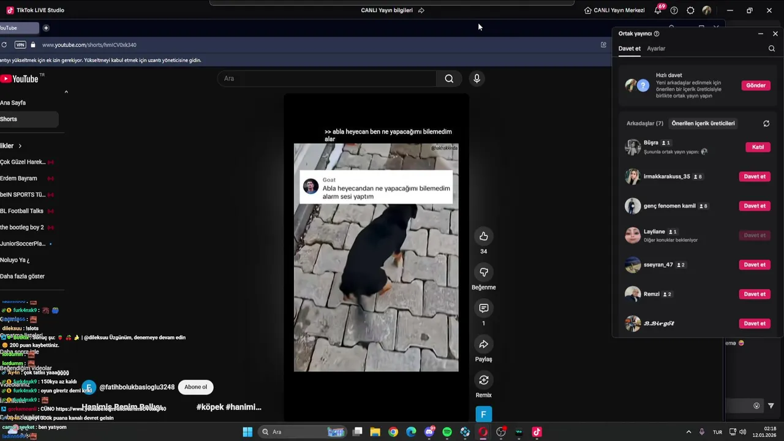Open CANLI Yayın Merkezi
Image resolution: width=784 pixels, height=441 pixels.
point(614,10)
